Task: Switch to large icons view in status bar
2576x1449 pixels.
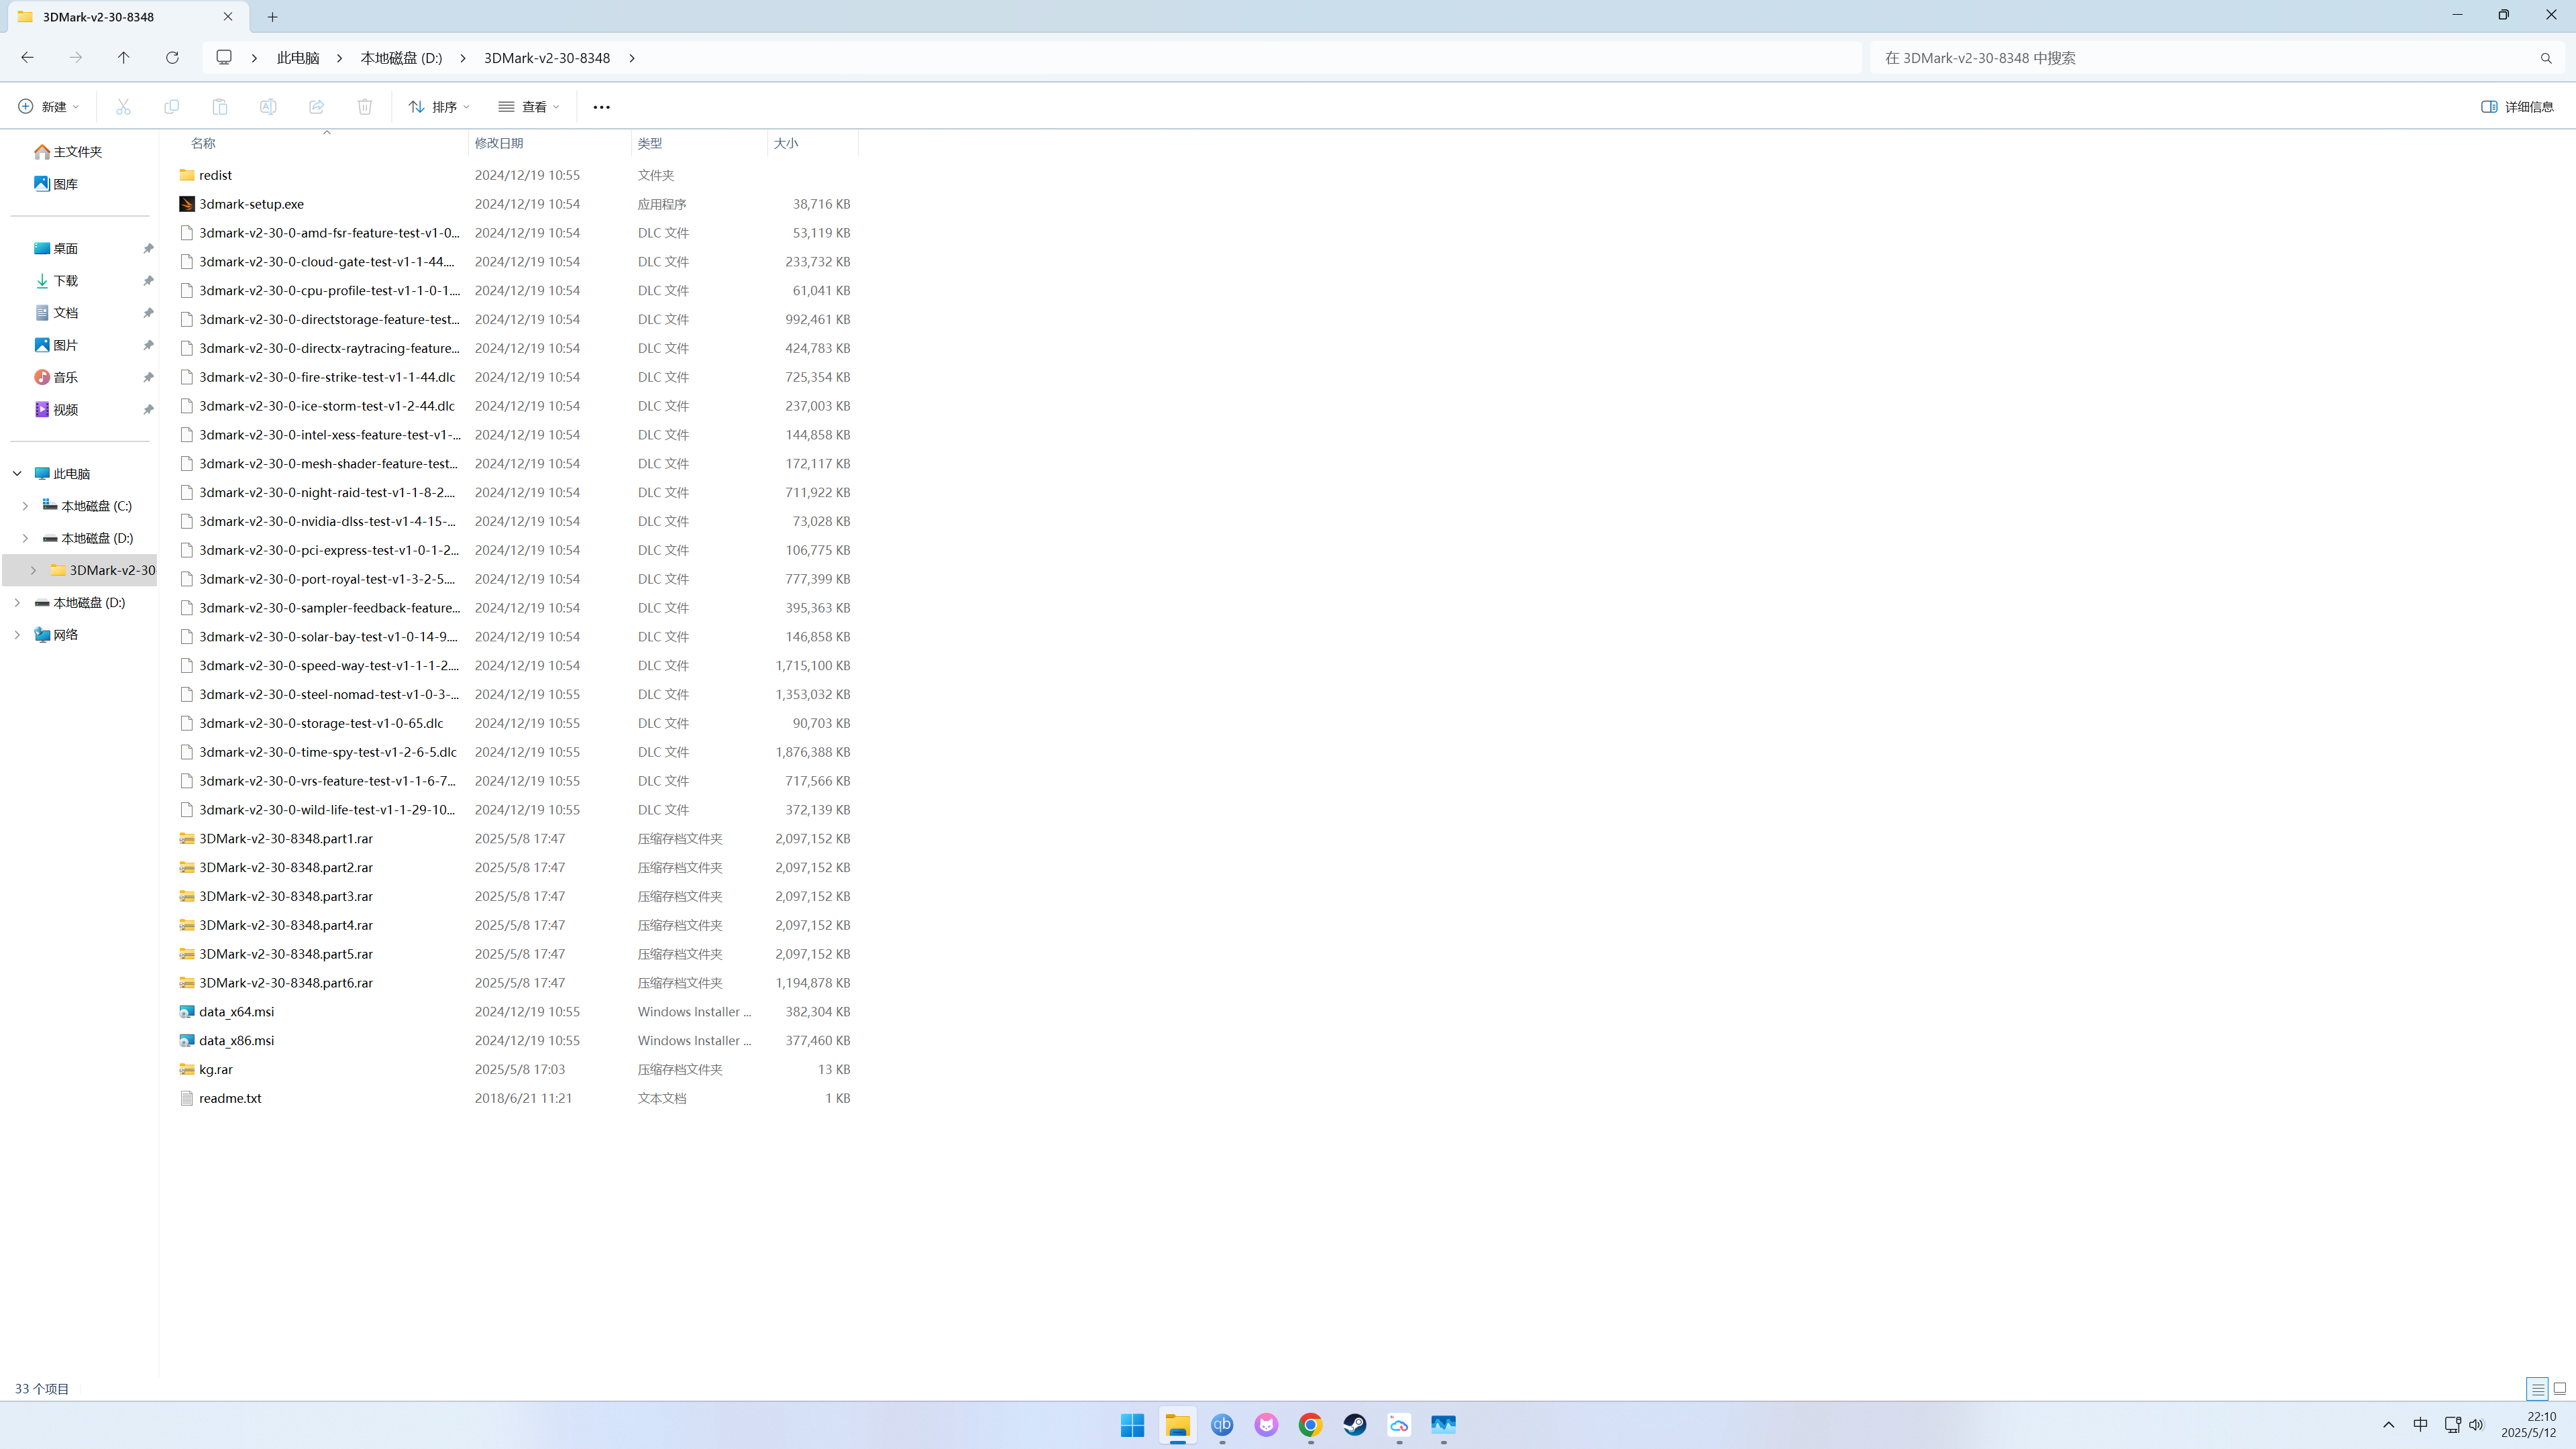Action: tap(2560, 1388)
